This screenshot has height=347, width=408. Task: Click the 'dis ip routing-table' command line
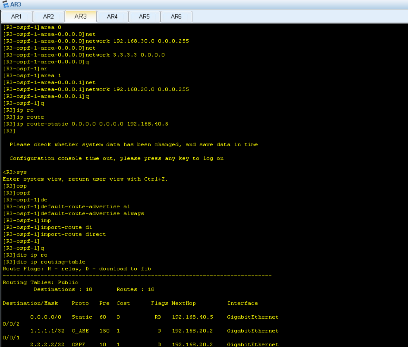(x=44, y=262)
